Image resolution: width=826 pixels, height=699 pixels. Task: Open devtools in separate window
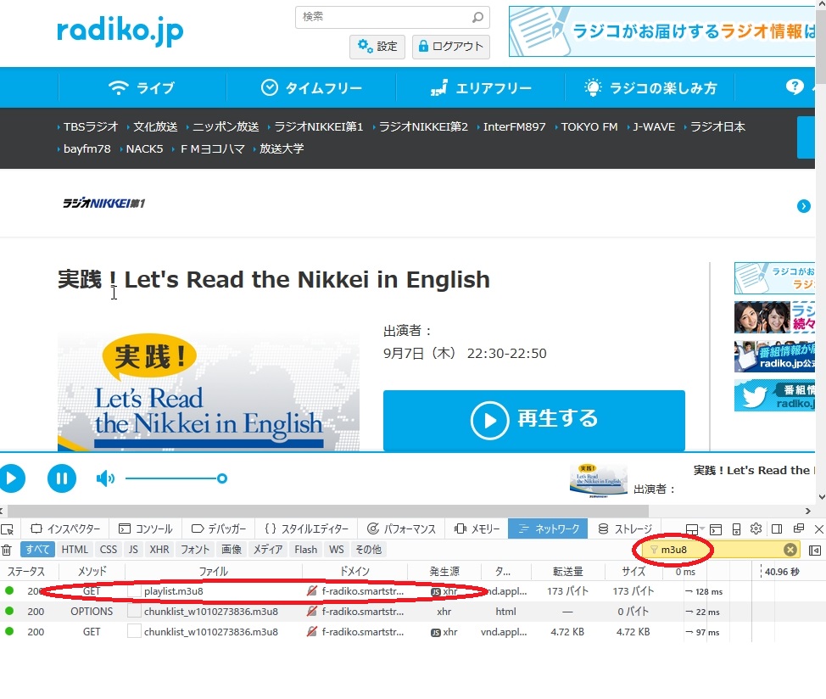[x=799, y=528]
